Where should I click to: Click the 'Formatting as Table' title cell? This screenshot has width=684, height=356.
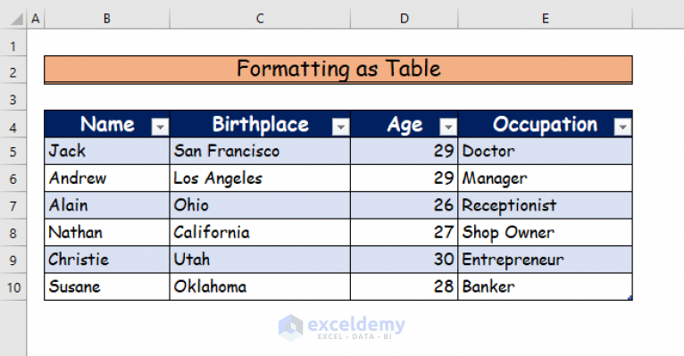click(338, 70)
